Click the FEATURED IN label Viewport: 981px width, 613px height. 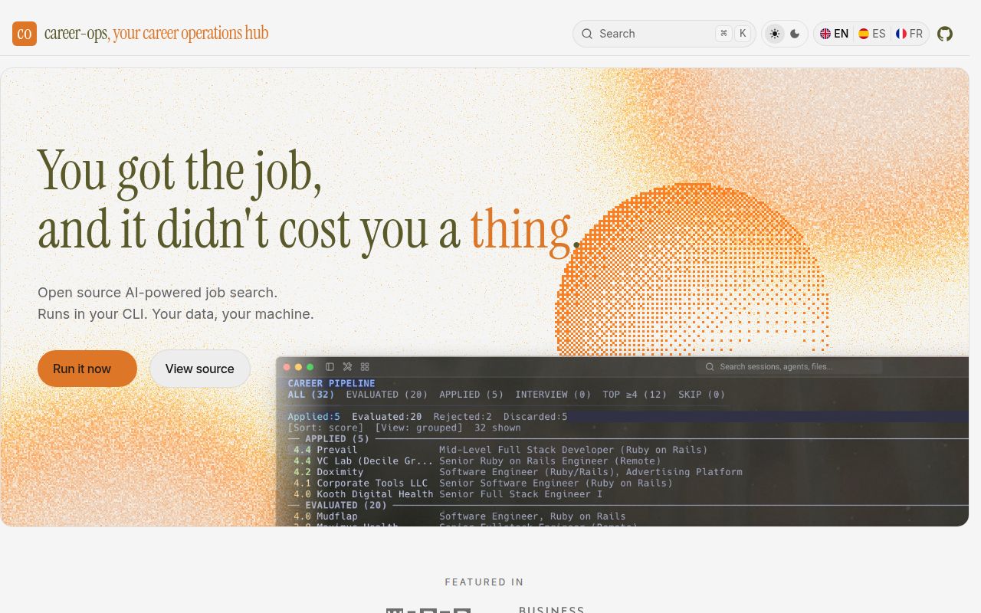pos(484,582)
